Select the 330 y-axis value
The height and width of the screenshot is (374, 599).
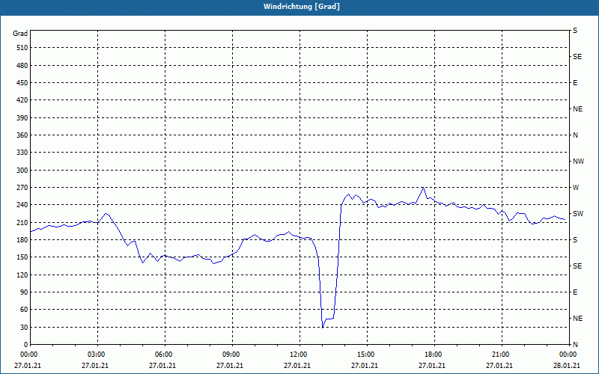click(22, 153)
